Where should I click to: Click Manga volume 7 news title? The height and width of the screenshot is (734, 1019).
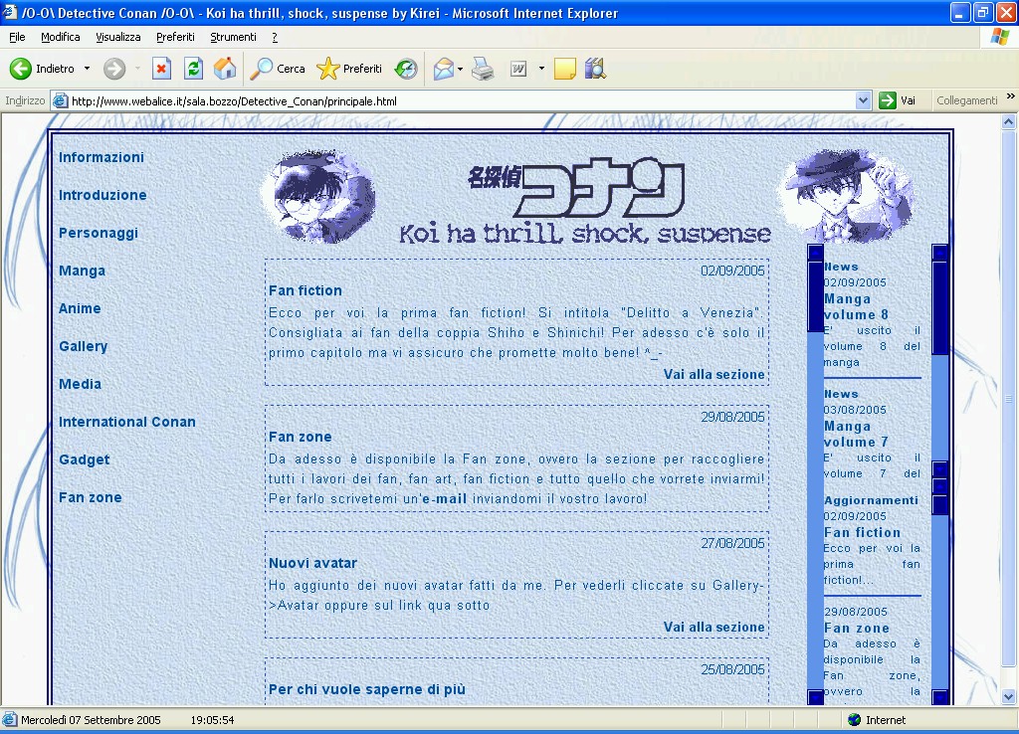point(856,434)
